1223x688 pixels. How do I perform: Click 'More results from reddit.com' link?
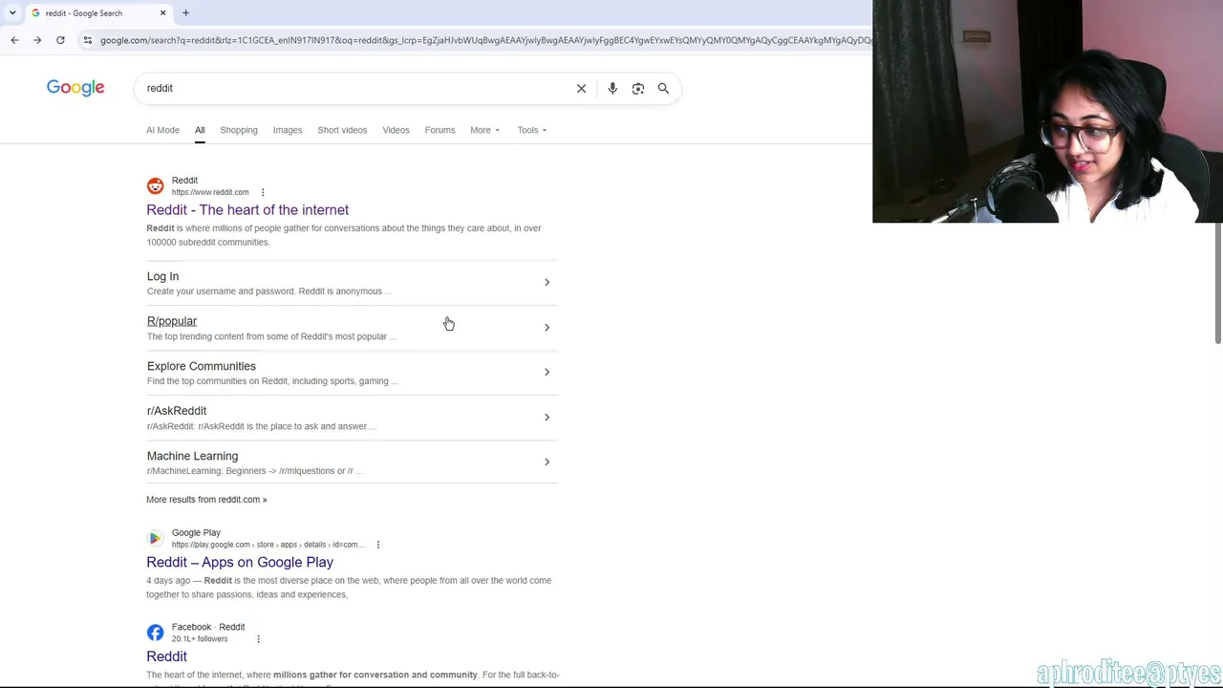pos(206,500)
